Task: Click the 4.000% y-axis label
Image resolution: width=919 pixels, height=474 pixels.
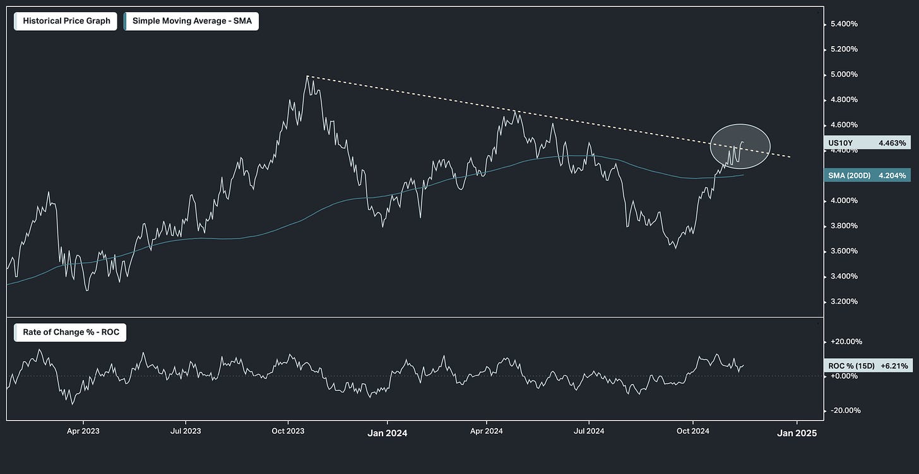Action: [844, 200]
